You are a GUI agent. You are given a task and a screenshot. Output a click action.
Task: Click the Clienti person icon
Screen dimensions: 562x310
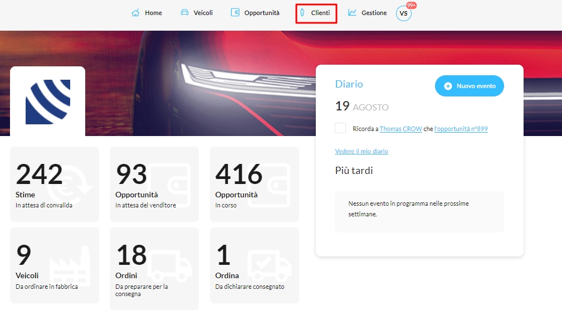(x=302, y=13)
